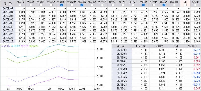Toggle off the 회사AA- checkbox
Screen dimensions: 201x91
pos(164,5)
